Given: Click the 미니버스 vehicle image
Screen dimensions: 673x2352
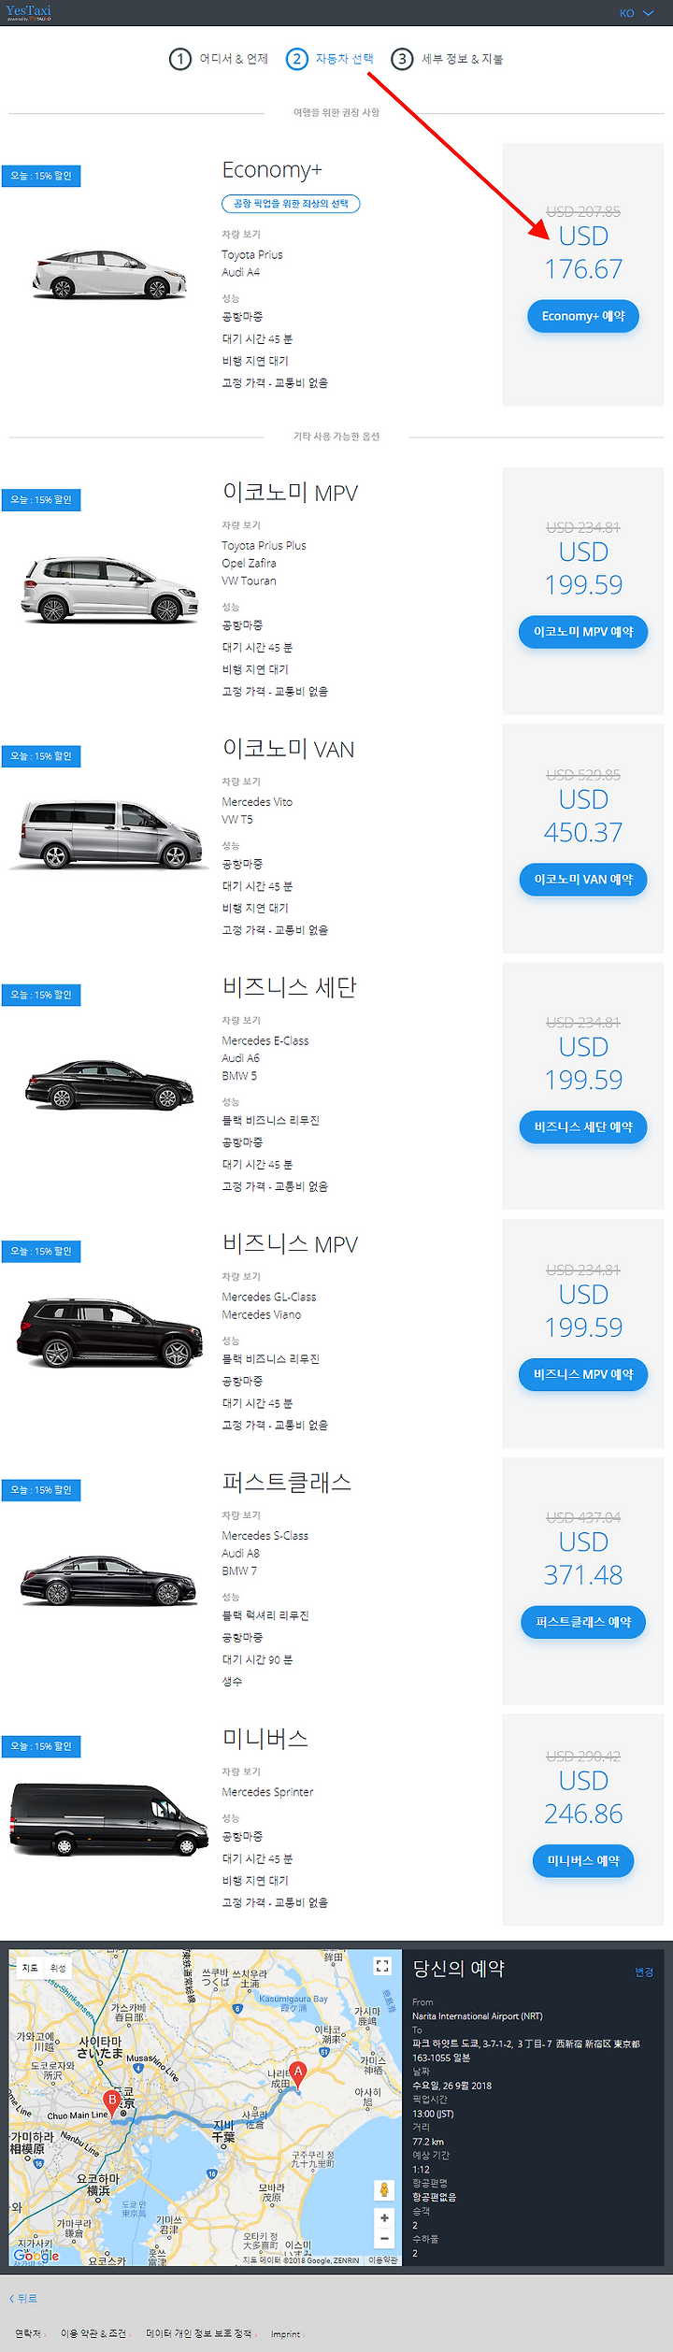Looking at the screenshot, I should click(109, 1817).
